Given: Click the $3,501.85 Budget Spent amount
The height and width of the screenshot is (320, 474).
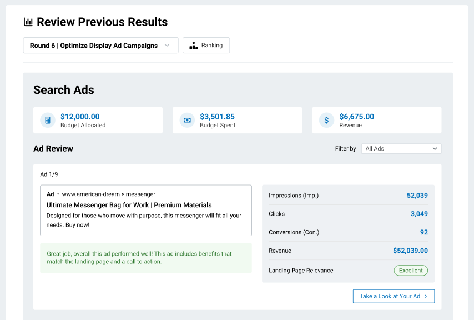Looking at the screenshot, I should (217, 117).
